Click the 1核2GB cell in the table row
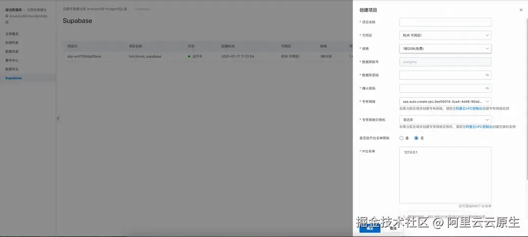This screenshot has height=237, width=528. tap(326, 57)
